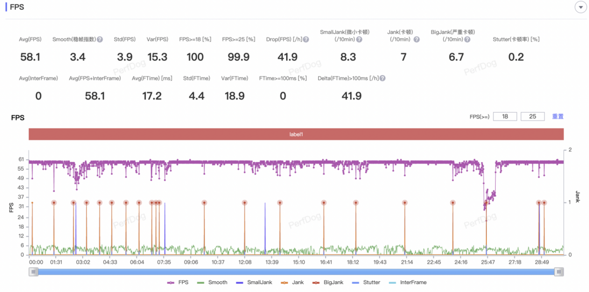The image size is (589, 292).
Task: Toggle the FPS series in the legend
Action: [x=178, y=283]
